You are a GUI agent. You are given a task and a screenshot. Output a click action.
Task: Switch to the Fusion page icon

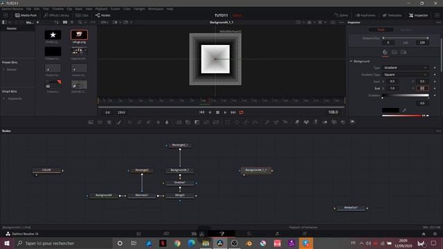click(x=221, y=234)
